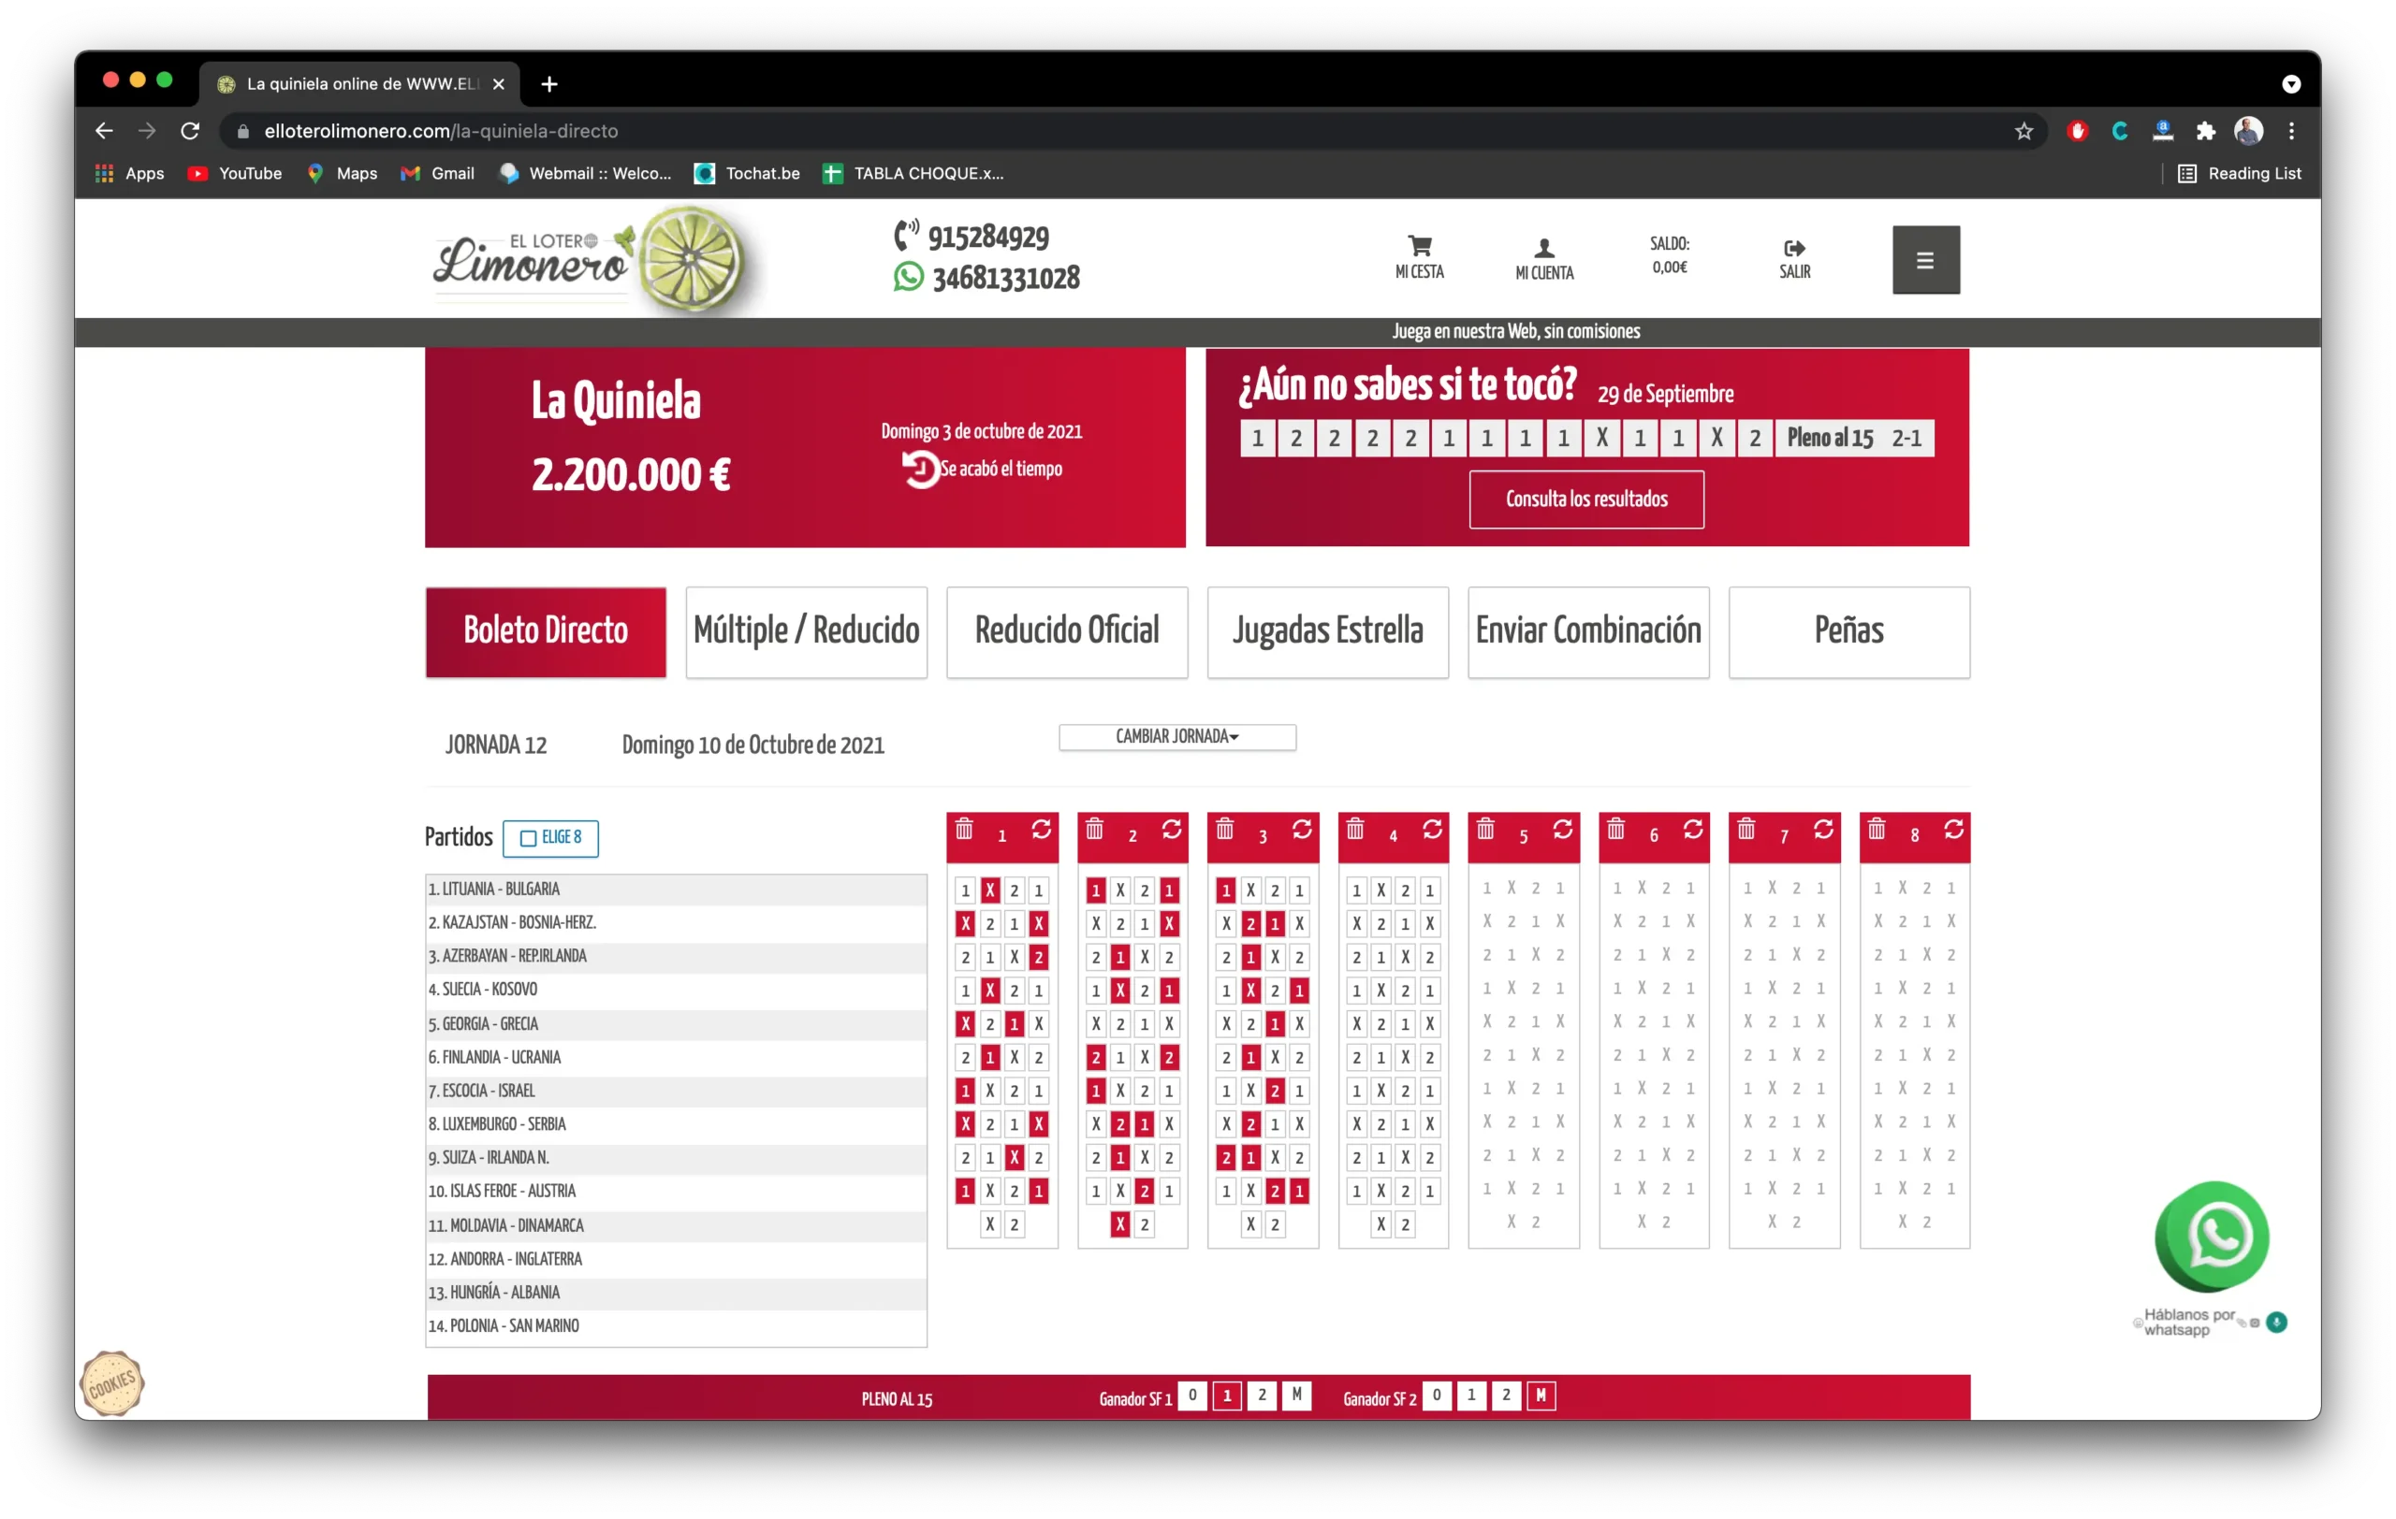Click Consulta los resultados button
2396x1519 pixels.
[1586, 499]
